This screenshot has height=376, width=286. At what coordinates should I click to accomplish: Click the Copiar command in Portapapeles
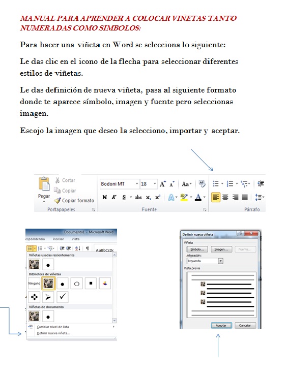click(x=65, y=191)
